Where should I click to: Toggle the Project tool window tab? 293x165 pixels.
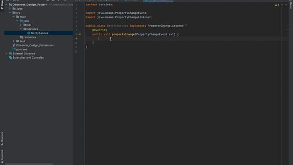[2, 5]
